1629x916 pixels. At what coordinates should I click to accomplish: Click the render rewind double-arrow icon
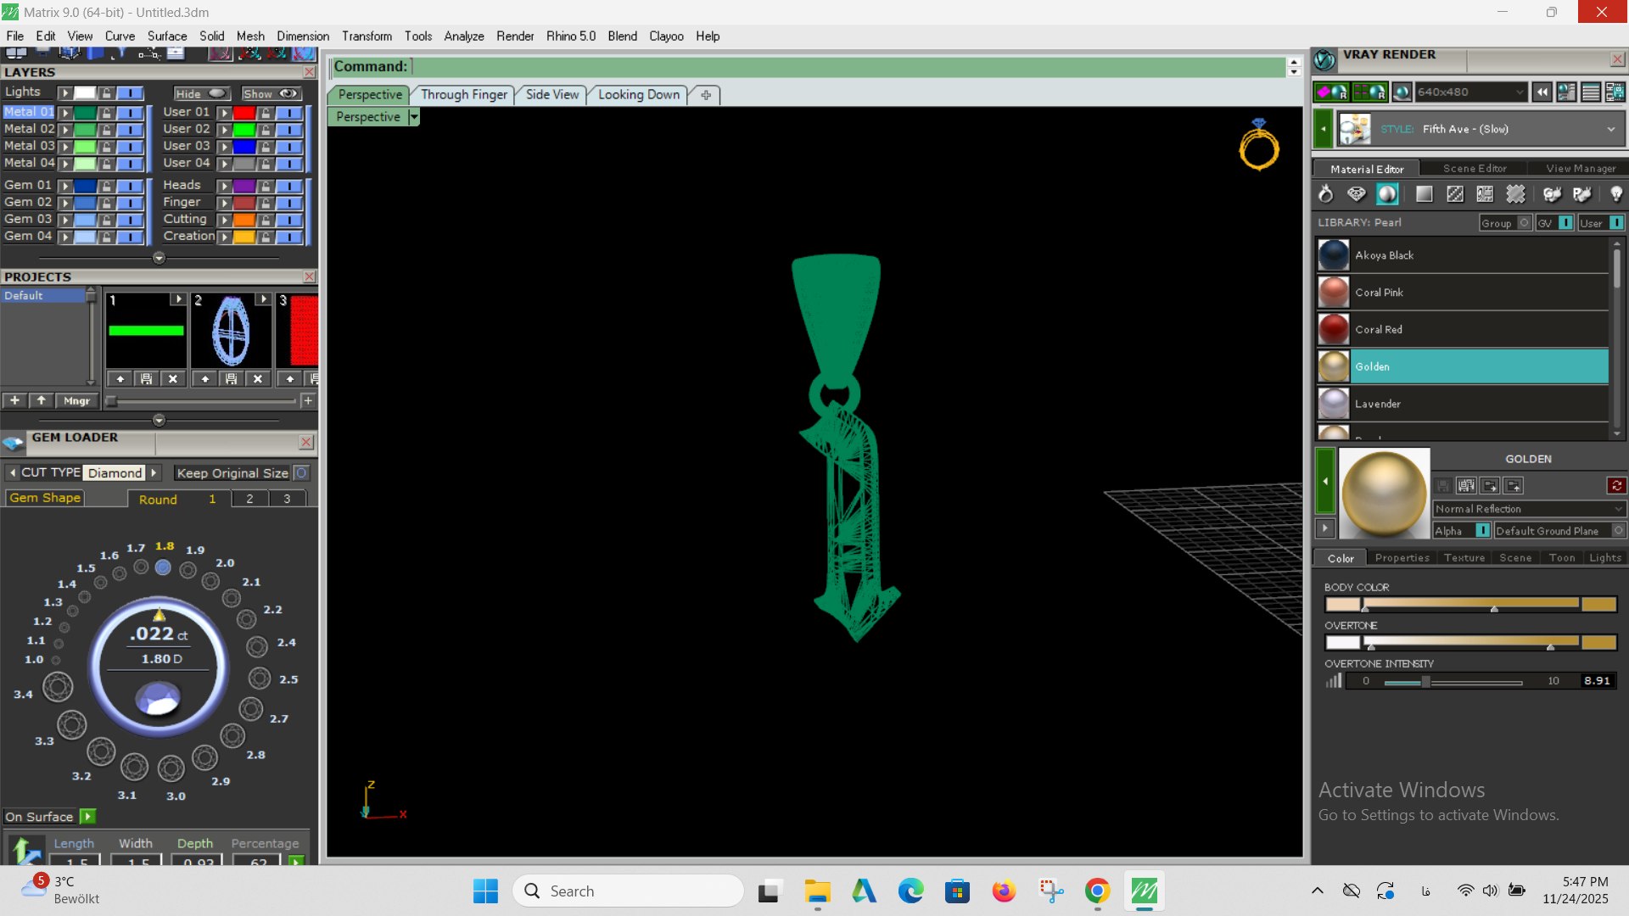(x=1542, y=92)
